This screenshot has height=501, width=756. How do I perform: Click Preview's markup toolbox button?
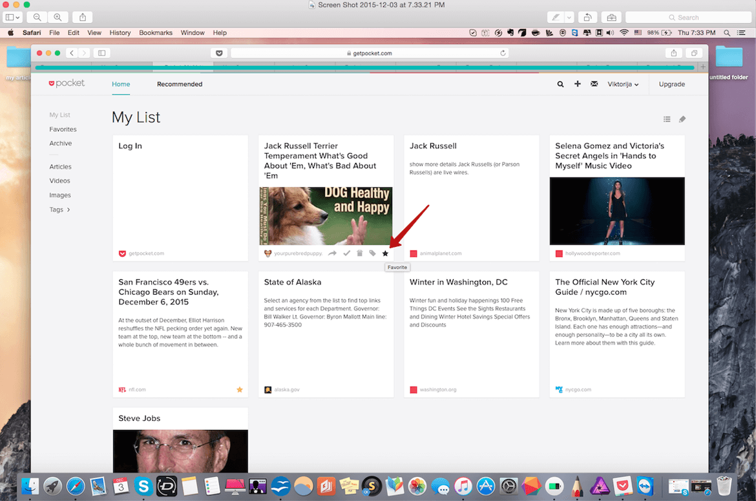pos(611,17)
